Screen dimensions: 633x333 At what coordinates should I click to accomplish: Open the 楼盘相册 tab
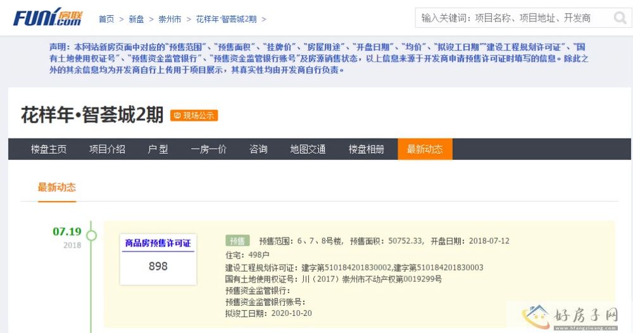pos(366,150)
